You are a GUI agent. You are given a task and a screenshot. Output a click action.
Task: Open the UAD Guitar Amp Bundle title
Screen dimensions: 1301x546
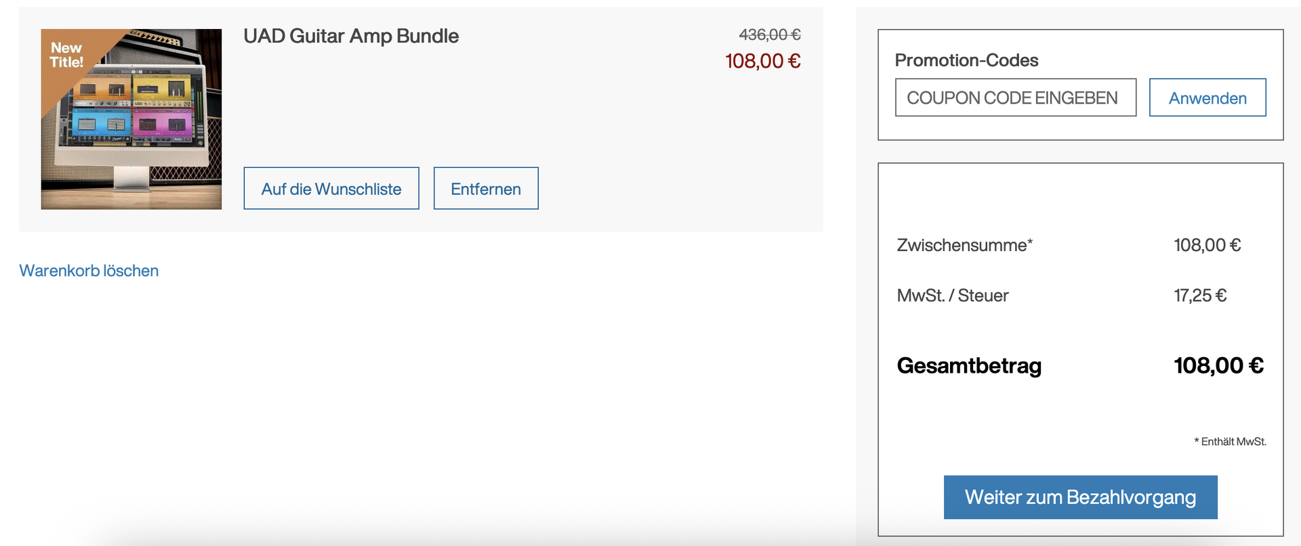click(351, 36)
